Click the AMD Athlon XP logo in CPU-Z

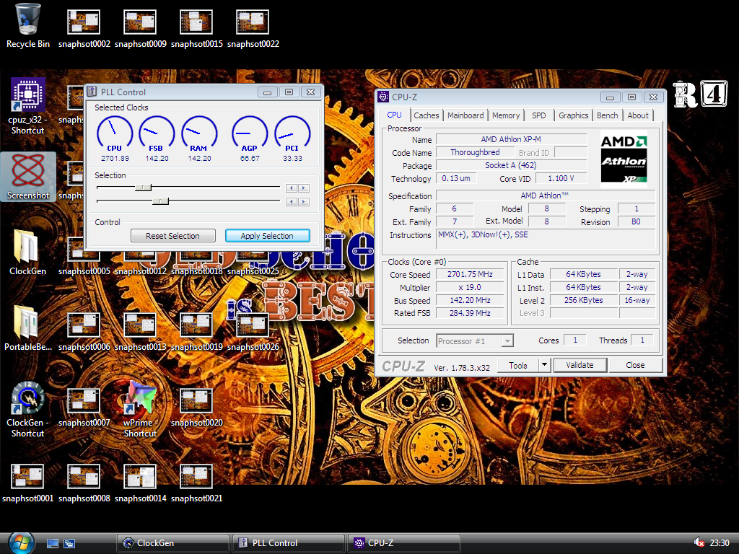pyautogui.click(x=624, y=159)
